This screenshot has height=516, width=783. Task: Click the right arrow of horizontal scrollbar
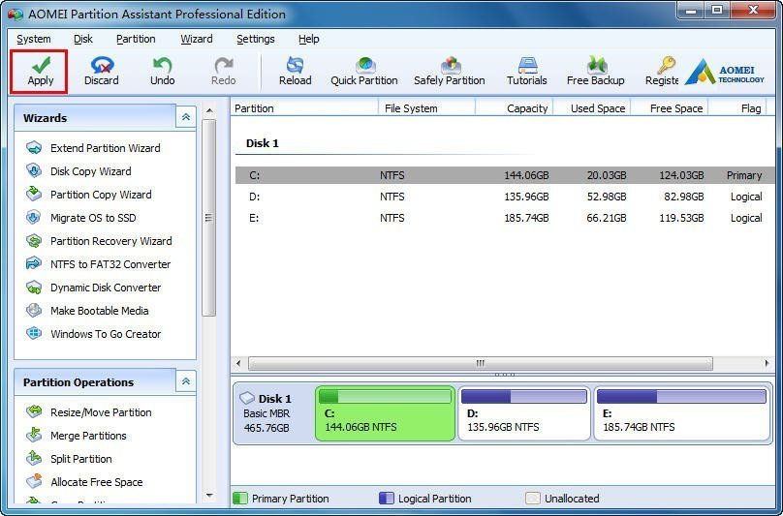pyautogui.click(x=767, y=363)
